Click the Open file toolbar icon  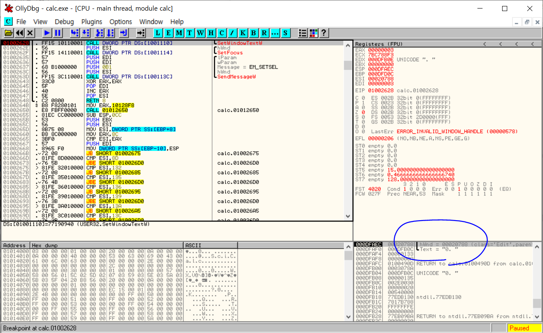9,33
